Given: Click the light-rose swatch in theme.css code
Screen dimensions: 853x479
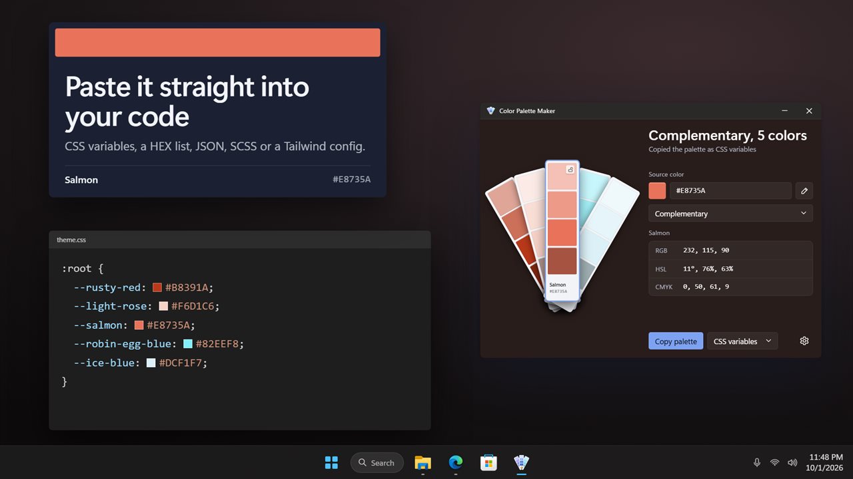Looking at the screenshot, I should pyautogui.click(x=163, y=306).
